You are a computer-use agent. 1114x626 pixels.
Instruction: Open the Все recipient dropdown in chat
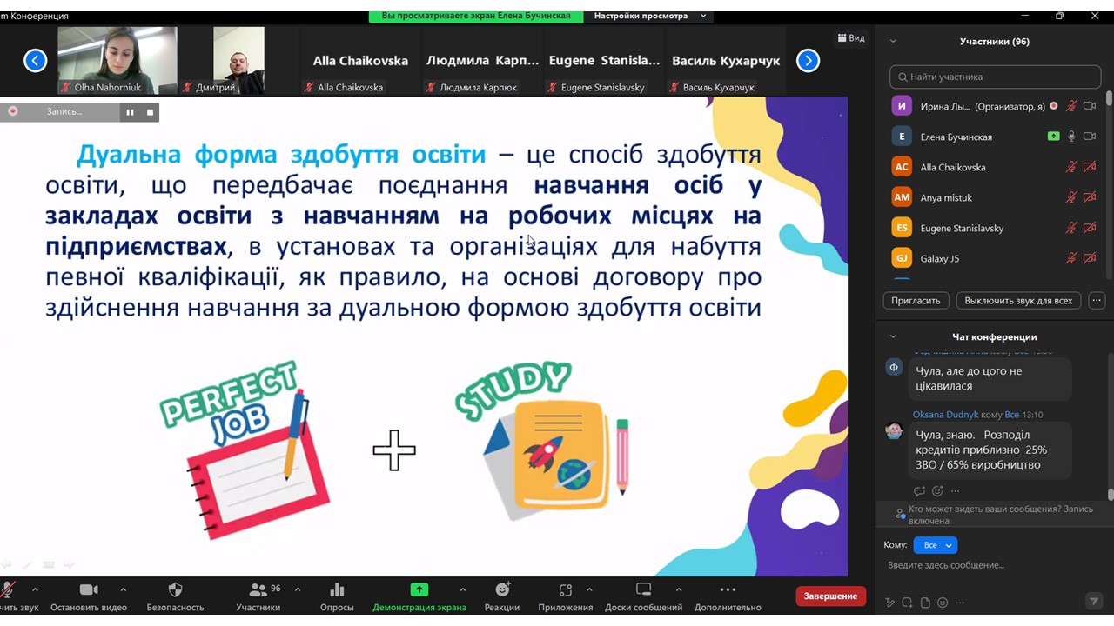[935, 544]
